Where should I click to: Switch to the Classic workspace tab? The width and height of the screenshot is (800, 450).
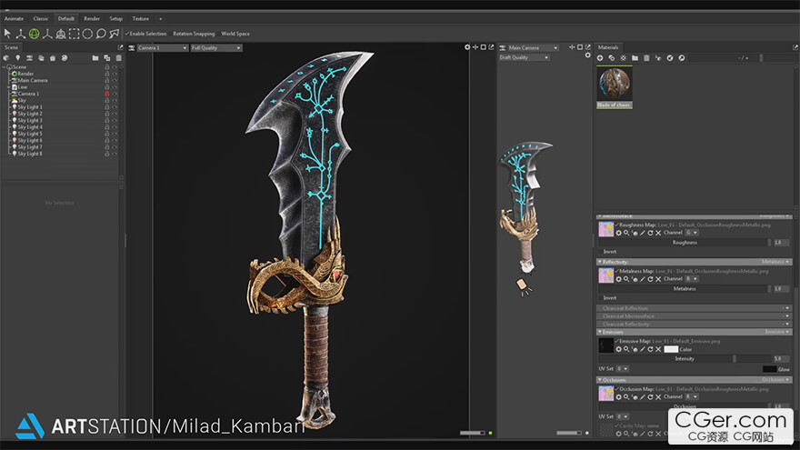click(41, 19)
